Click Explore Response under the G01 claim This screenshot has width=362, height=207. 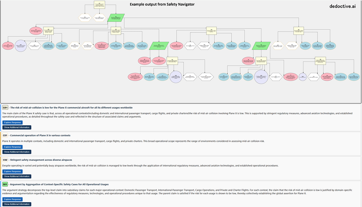[12, 122]
